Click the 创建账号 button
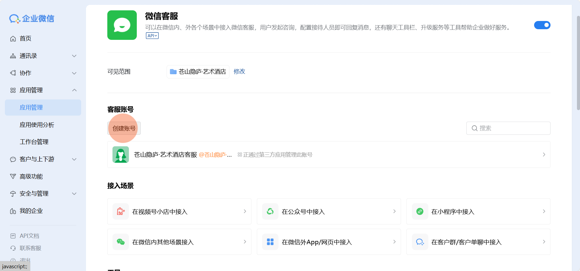Image resolution: width=580 pixels, height=271 pixels. [124, 128]
